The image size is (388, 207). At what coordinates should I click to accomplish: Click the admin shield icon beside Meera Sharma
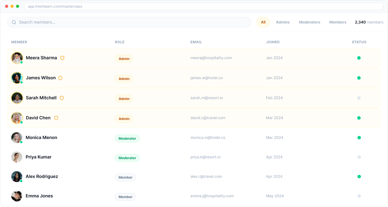(x=62, y=58)
